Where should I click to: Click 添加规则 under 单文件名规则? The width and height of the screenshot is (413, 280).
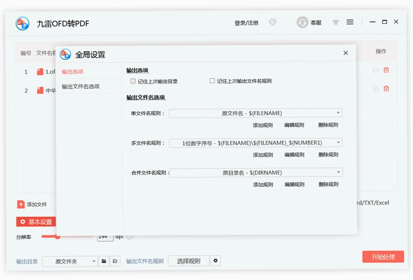tap(263, 125)
